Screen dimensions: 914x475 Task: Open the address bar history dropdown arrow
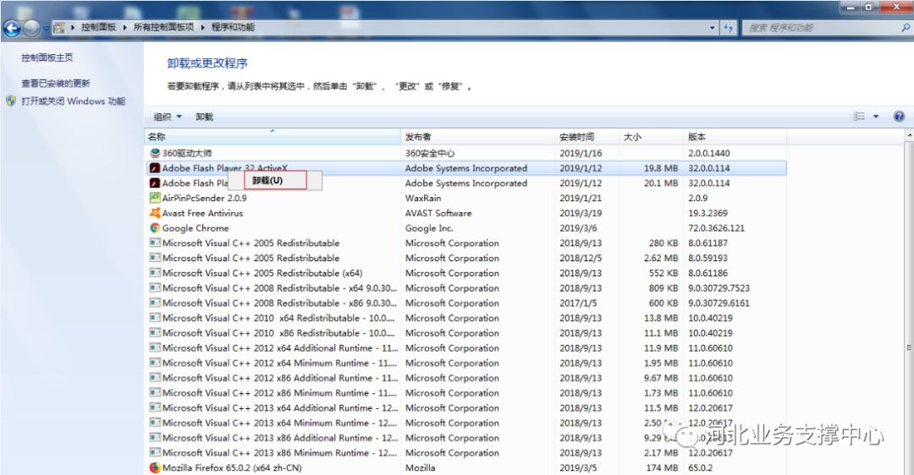click(713, 27)
